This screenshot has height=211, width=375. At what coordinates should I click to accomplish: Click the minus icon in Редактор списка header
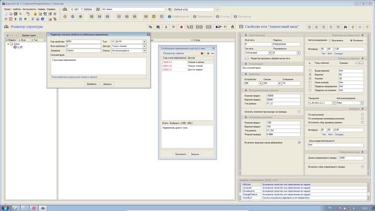coord(213,53)
